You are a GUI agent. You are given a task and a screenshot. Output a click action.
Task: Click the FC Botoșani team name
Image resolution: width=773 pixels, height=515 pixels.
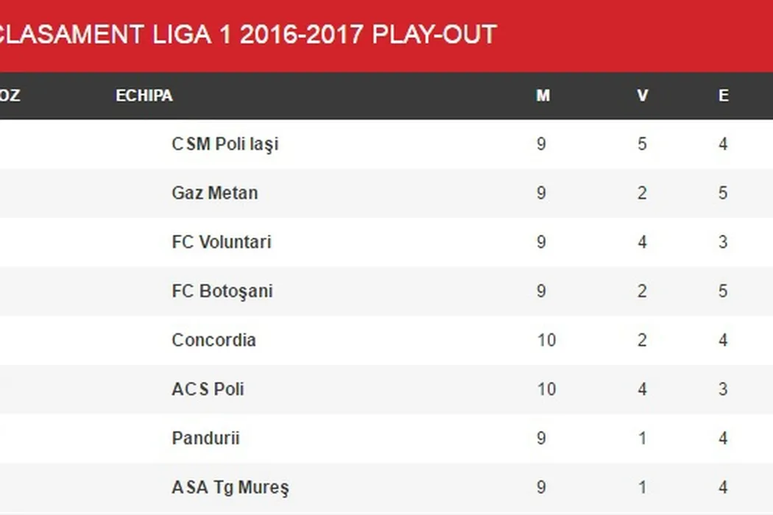(222, 291)
